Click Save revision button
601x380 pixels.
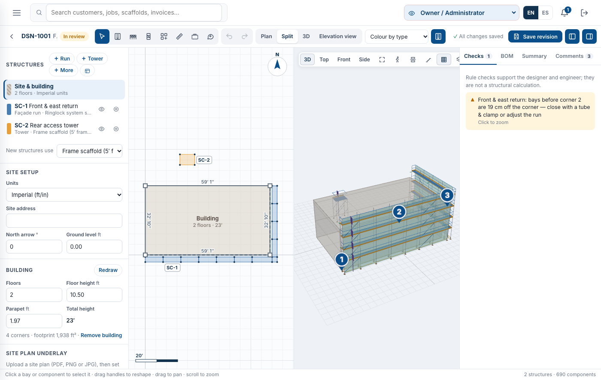point(535,36)
